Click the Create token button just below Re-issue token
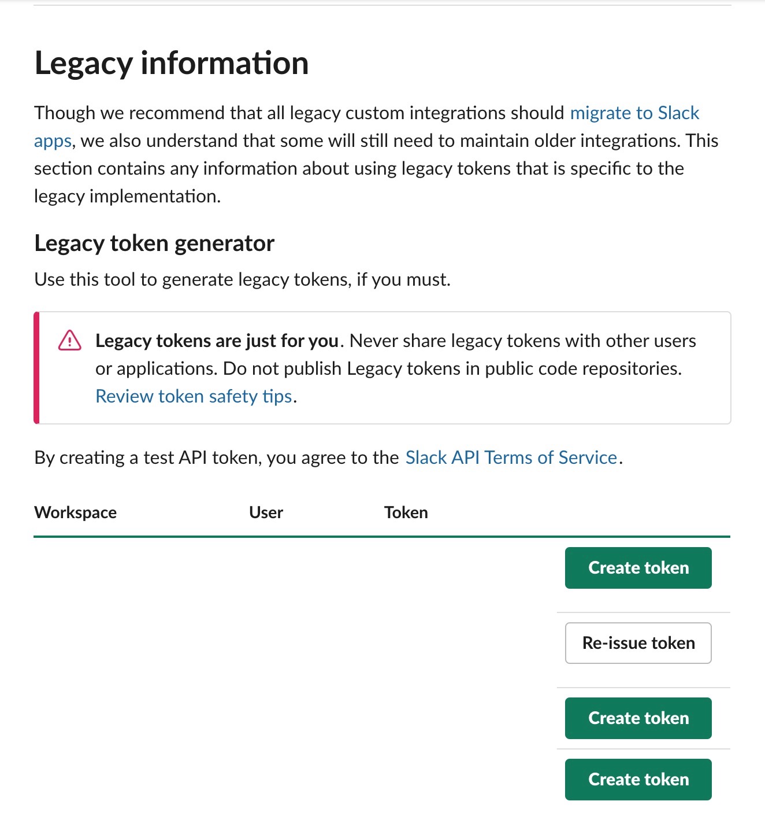Screen dimensions: 765x827 [x=638, y=718]
